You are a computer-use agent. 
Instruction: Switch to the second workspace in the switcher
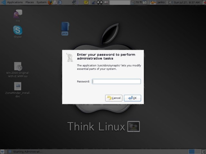coord(198,152)
